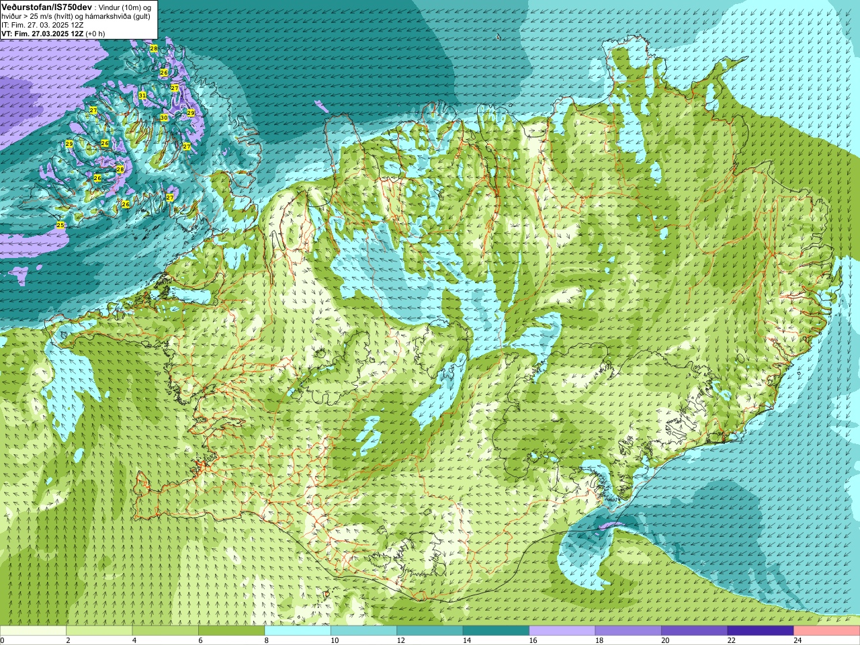The image size is (860, 645).
Task: Click the 22–24 m/s dark indigo legend swatch
Action: coord(761,631)
